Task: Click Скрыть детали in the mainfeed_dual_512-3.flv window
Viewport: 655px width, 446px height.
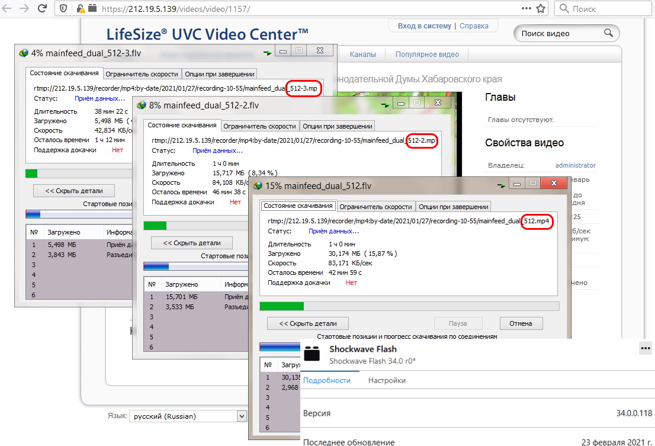Action: [74, 191]
